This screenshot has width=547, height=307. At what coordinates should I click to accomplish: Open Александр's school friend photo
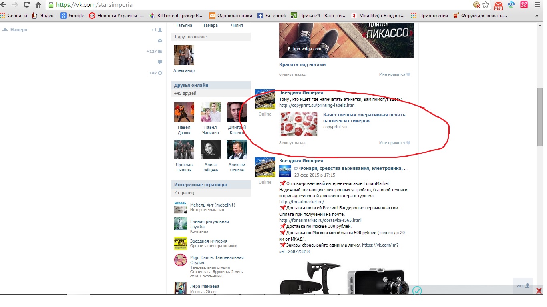tap(184, 55)
